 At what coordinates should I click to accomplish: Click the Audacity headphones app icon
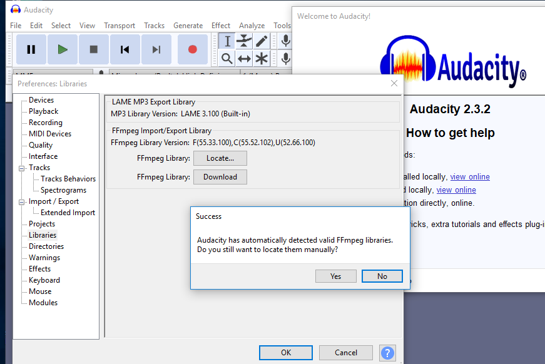pyautogui.click(x=15, y=9)
